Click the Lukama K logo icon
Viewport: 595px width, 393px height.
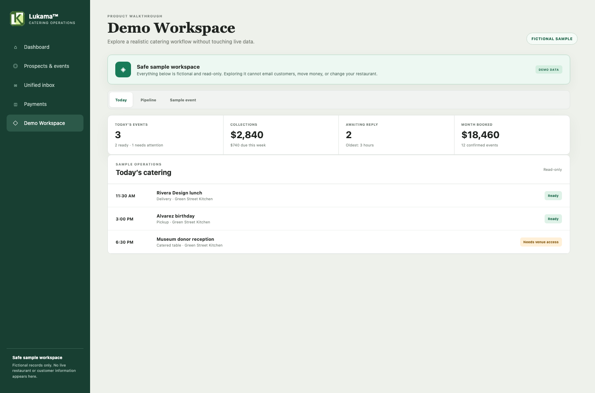coord(17,19)
